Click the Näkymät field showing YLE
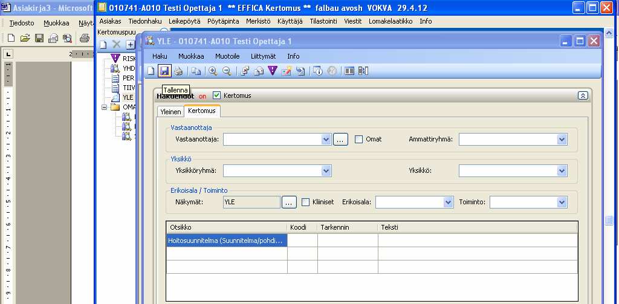 [252, 202]
